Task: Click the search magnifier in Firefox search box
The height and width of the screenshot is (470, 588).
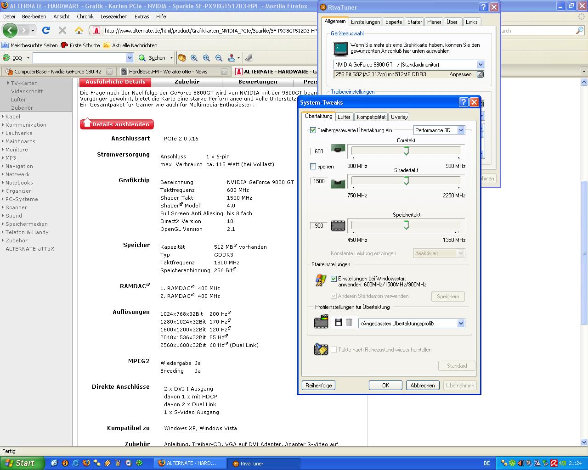Action: [x=580, y=30]
